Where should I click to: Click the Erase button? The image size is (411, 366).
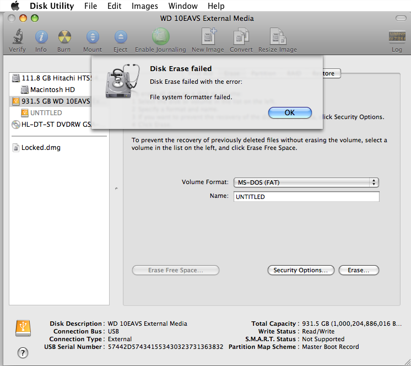point(359,270)
